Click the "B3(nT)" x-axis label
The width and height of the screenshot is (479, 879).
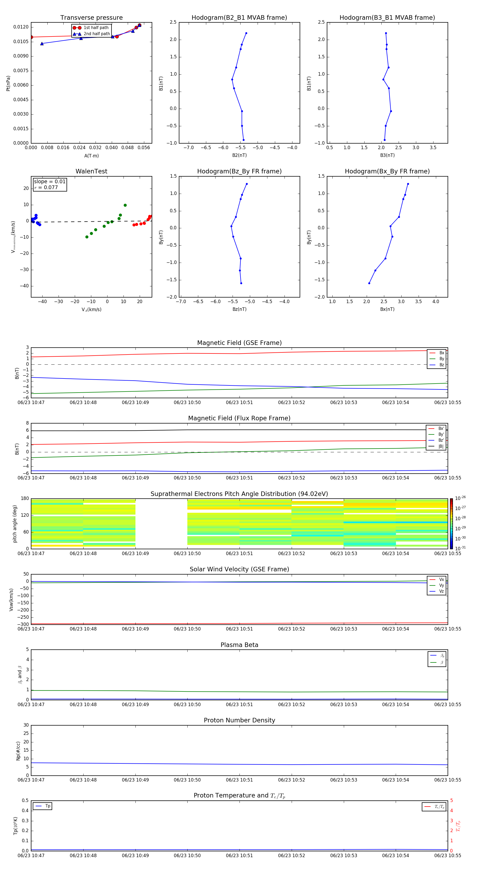tap(387, 156)
